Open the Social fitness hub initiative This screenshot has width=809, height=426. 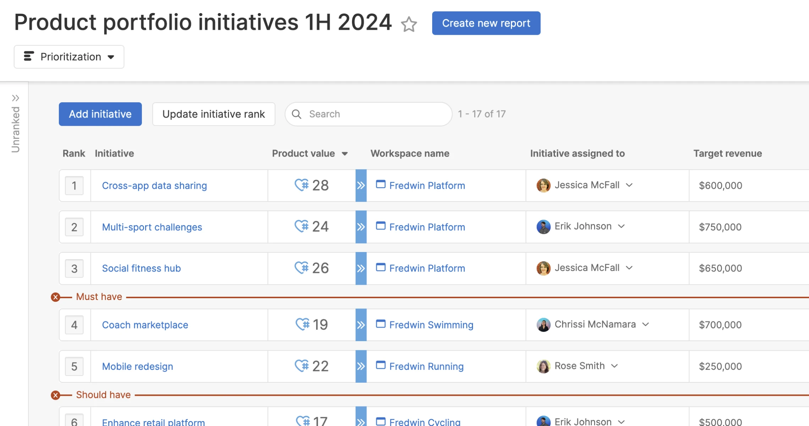pyautogui.click(x=141, y=268)
